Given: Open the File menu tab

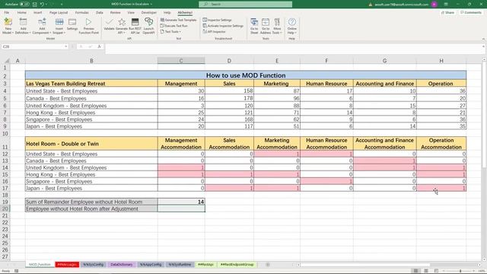Looking at the screenshot, I should (7, 13).
